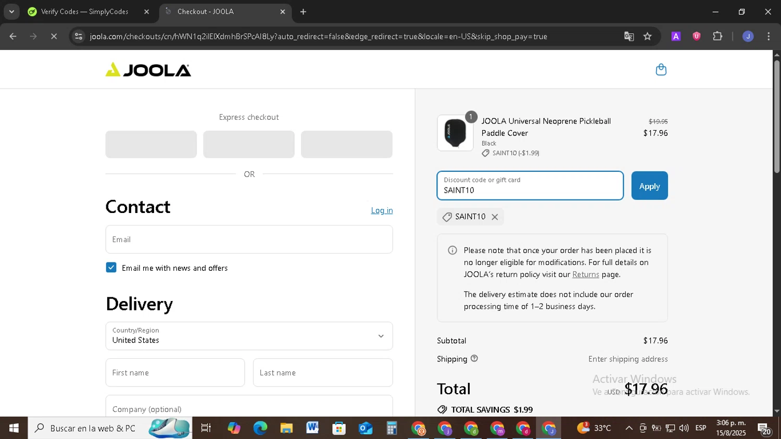This screenshot has height=439, width=781.
Task: Open the Windows Start menu
Action: [x=14, y=428]
